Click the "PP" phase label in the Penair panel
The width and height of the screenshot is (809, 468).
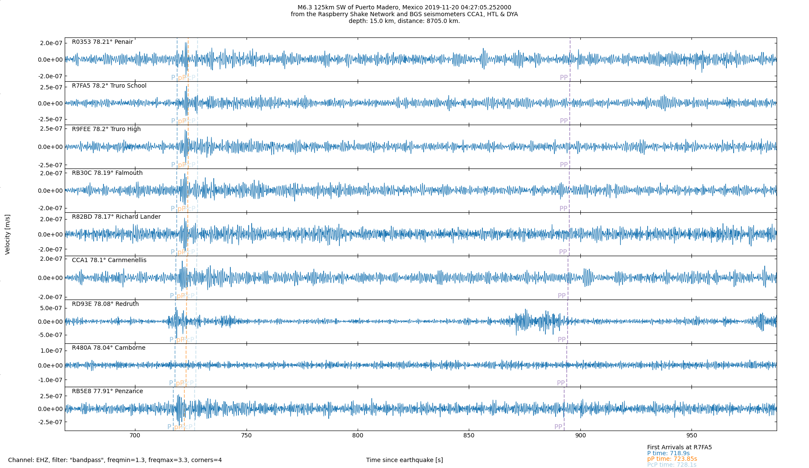[x=564, y=78]
